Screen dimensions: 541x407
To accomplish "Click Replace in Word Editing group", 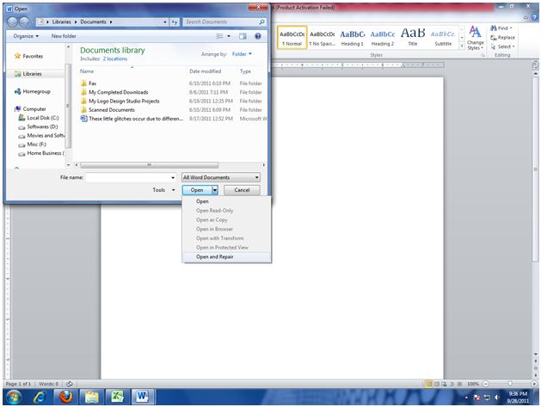I will (x=502, y=37).
